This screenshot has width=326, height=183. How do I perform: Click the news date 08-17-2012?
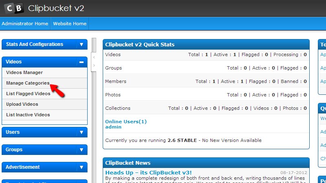tap(293, 172)
